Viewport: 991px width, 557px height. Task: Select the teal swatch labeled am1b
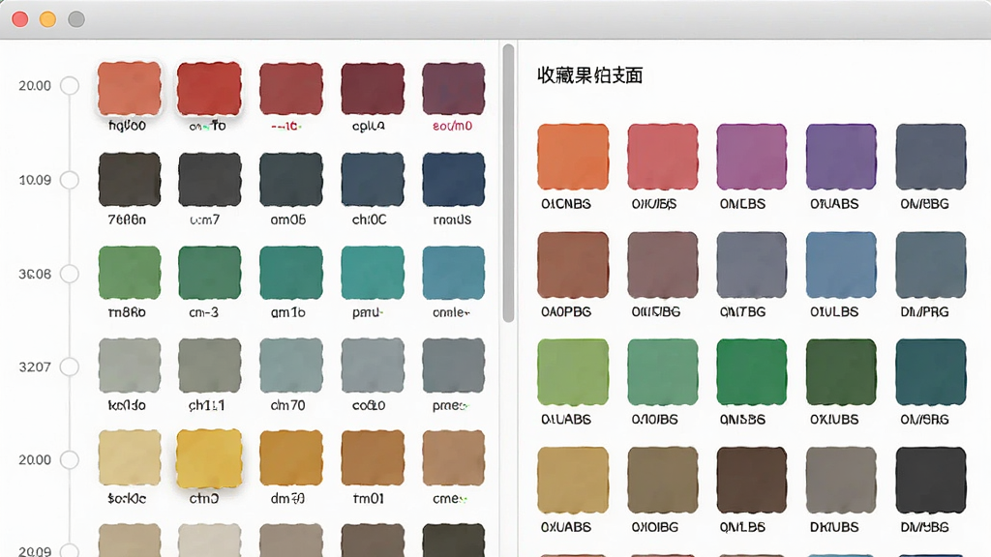[x=290, y=273]
